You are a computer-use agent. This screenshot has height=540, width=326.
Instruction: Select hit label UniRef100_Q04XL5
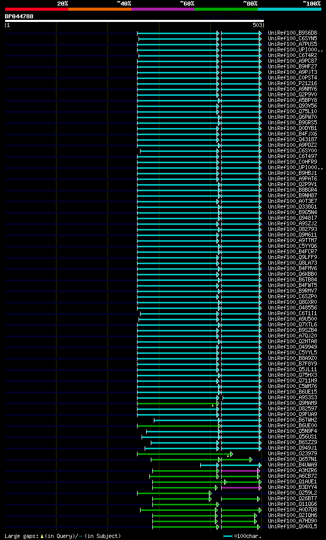pyautogui.click(x=293, y=527)
